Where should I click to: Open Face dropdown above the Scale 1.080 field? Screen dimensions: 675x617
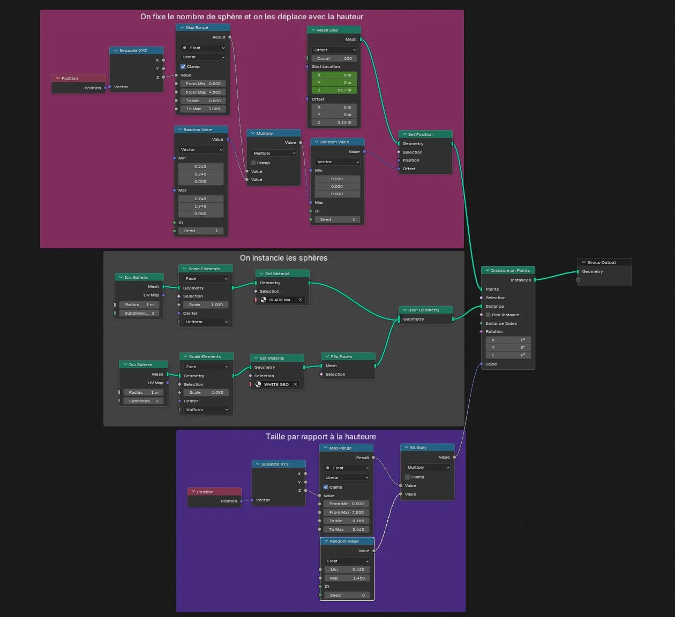coord(207,367)
